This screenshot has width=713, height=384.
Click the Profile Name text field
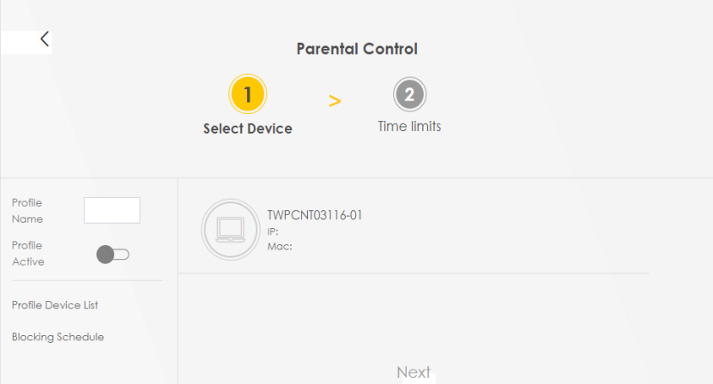(x=112, y=210)
